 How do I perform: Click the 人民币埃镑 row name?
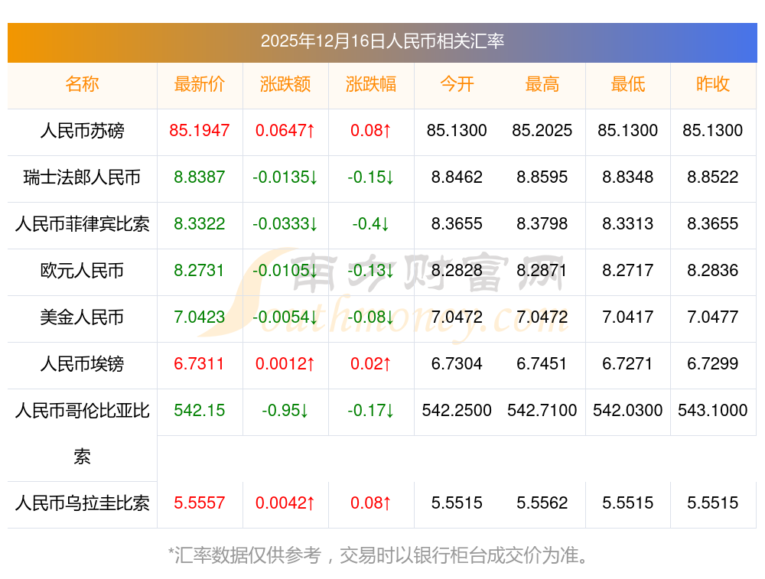[x=82, y=364]
